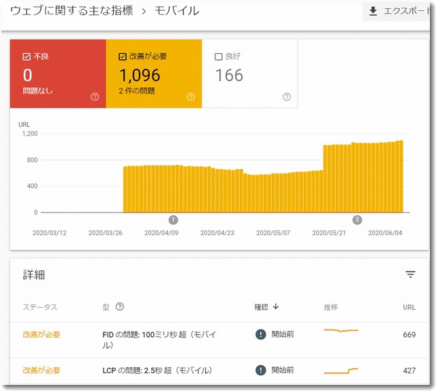Click the warning icon in LCP row
The width and height of the screenshot is (436, 391).
(260, 370)
